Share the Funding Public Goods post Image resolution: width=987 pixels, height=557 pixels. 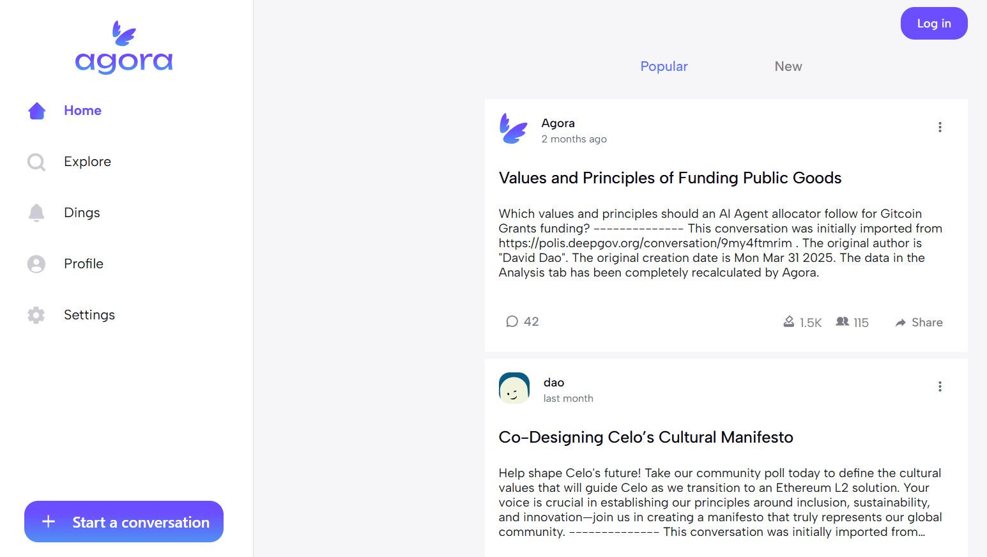pos(919,323)
